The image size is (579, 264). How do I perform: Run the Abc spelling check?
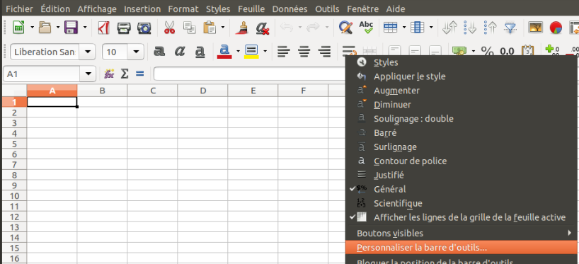[x=367, y=28]
